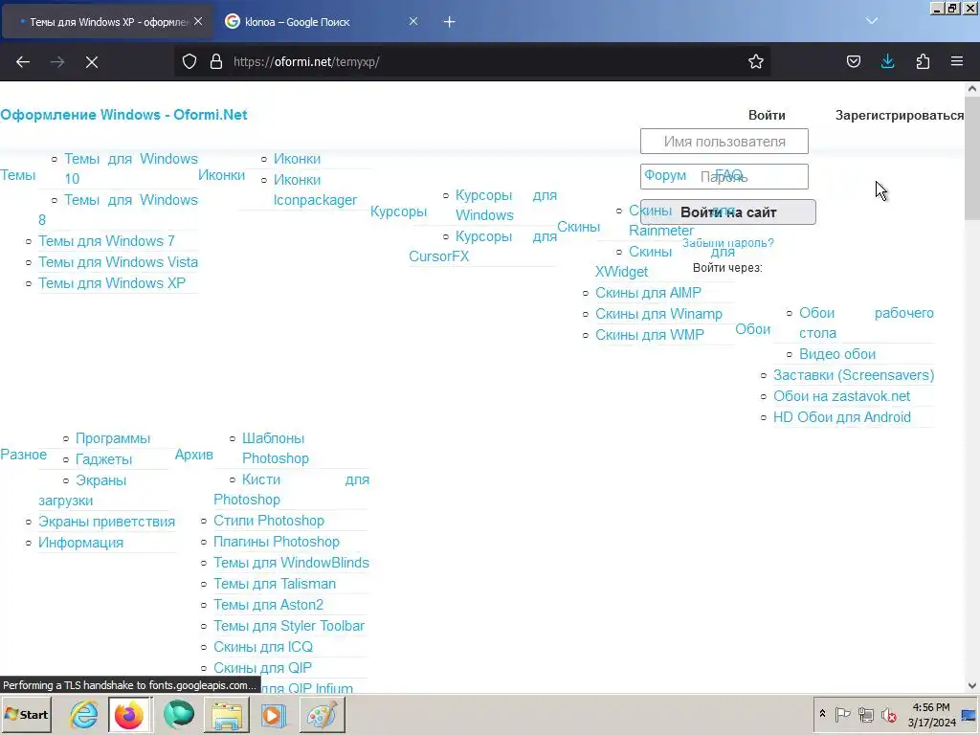Bookmark this page with the star icon

(756, 61)
